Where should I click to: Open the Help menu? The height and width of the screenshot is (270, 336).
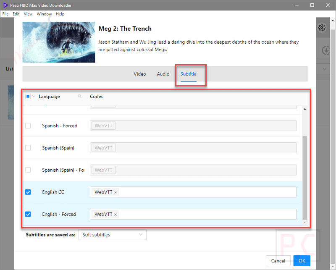(60, 14)
